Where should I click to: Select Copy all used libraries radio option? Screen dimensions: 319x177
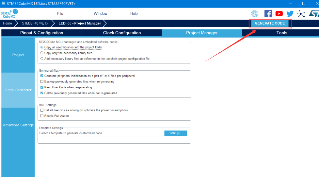tap(42, 47)
